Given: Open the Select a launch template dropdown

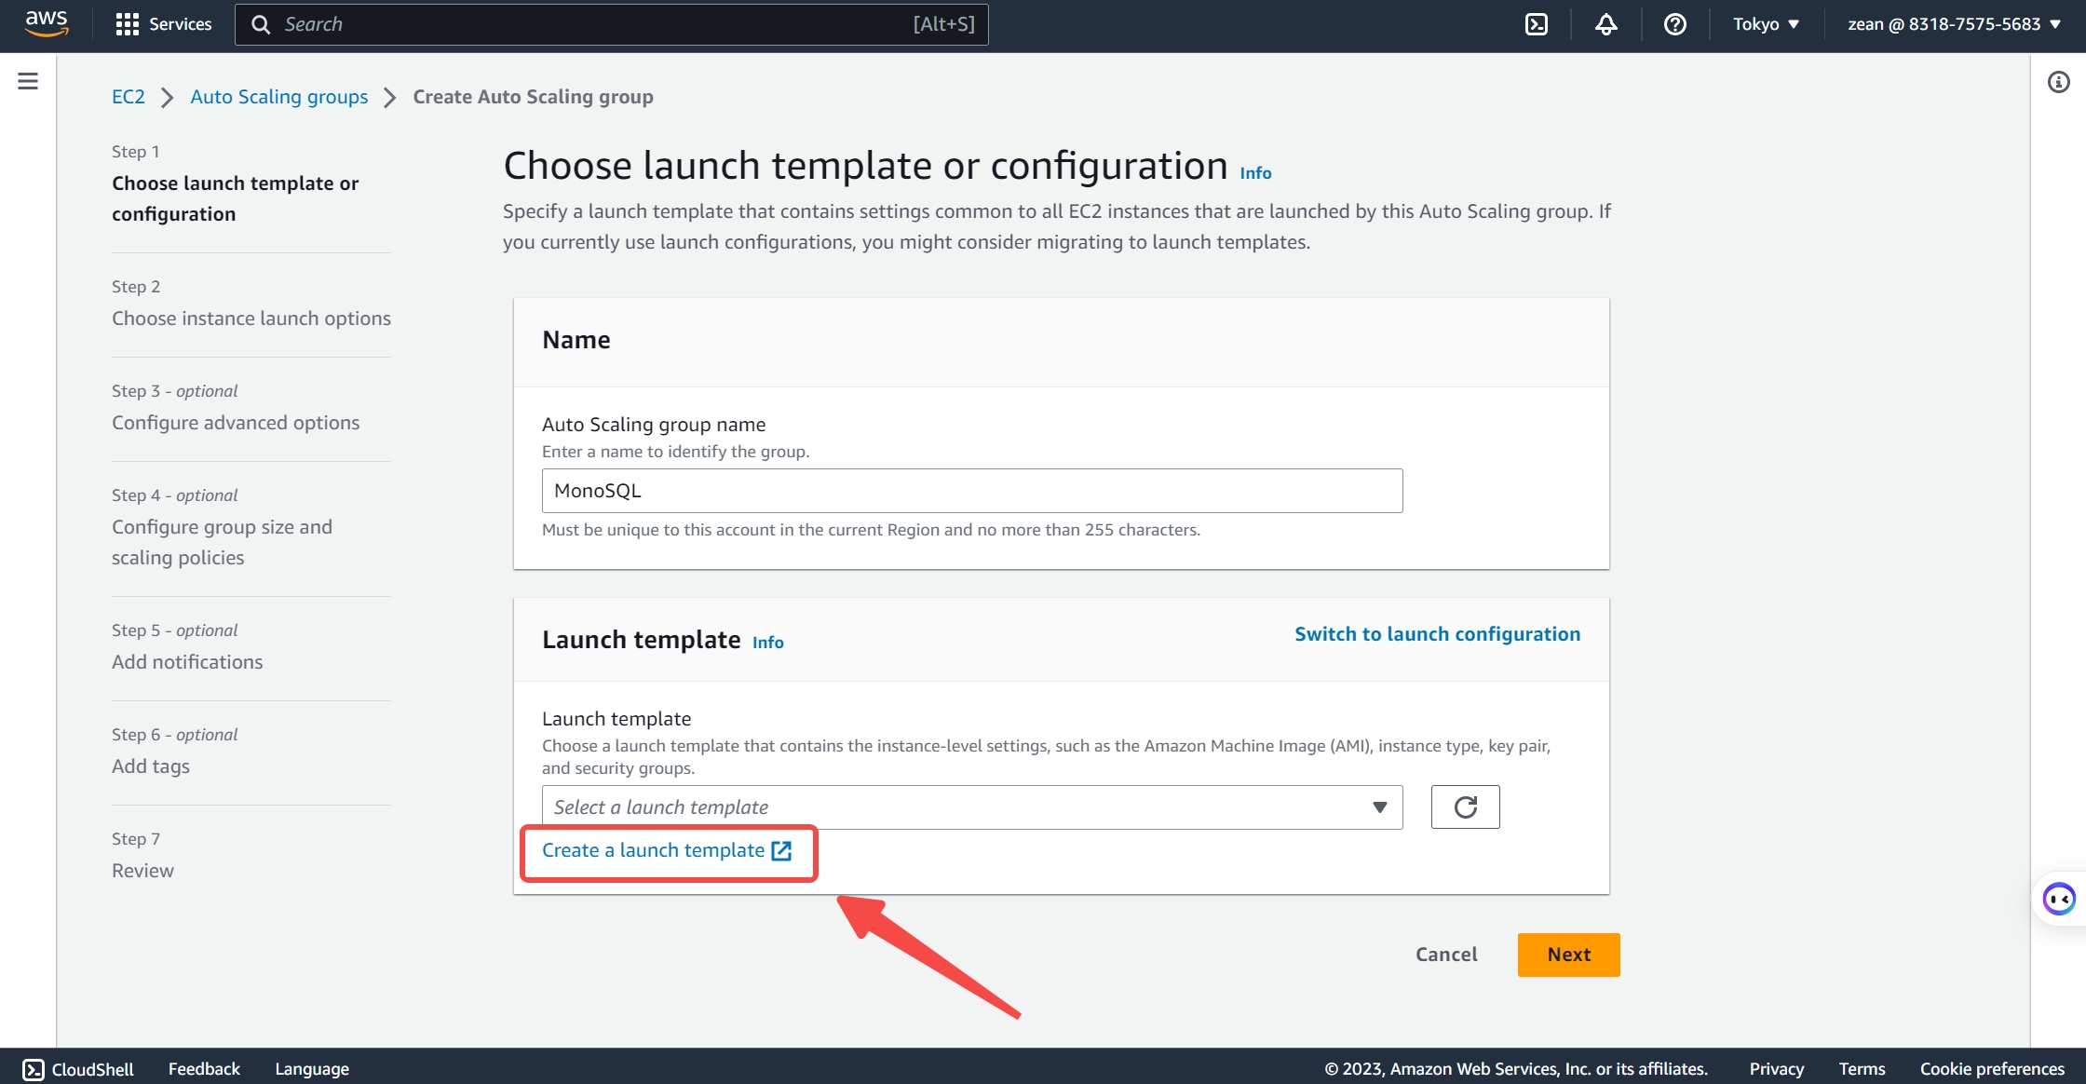Looking at the screenshot, I should point(972,806).
